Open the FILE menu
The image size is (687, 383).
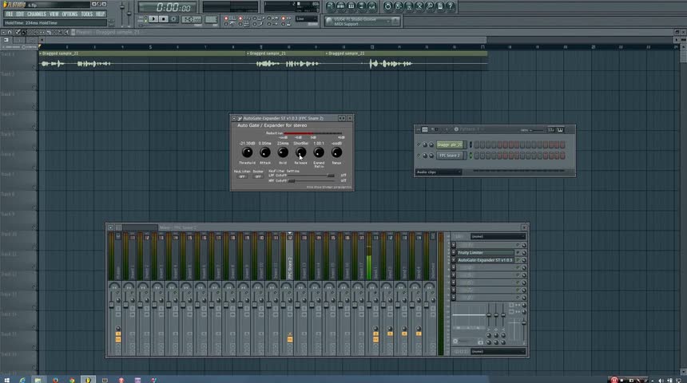tap(10, 14)
